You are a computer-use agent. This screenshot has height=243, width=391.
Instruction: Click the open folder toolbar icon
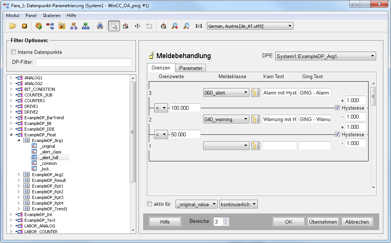pos(13,26)
